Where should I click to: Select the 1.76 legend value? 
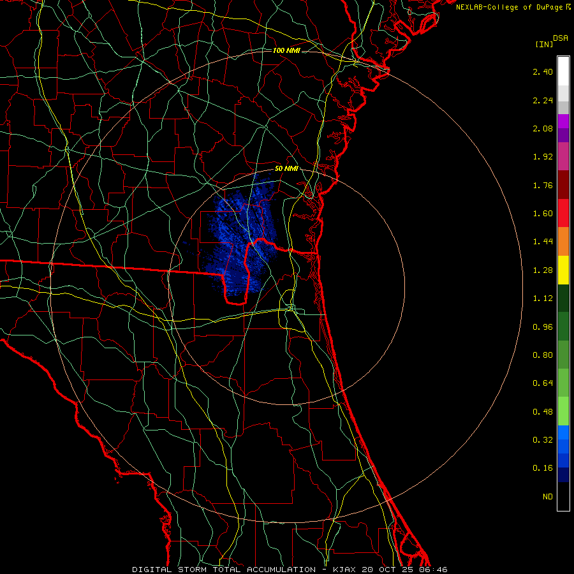coord(543,185)
